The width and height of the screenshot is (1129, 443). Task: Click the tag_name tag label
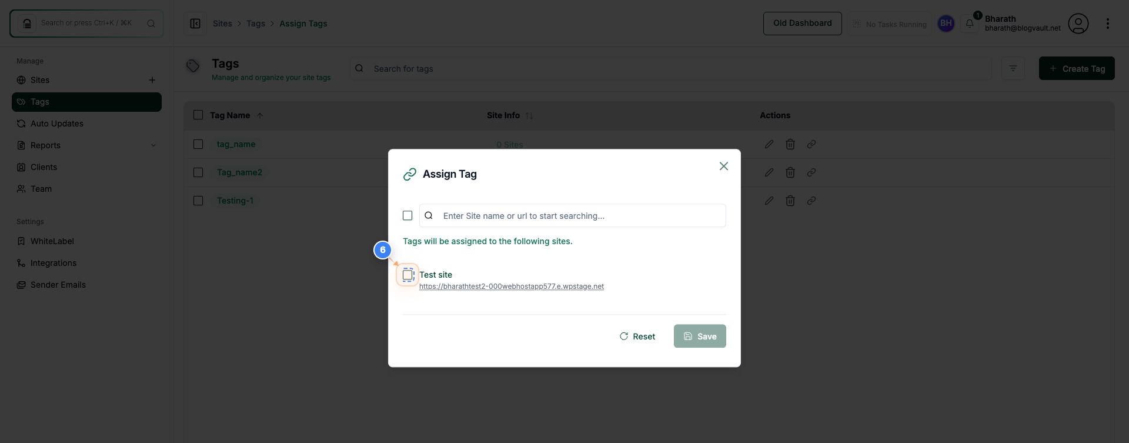pos(236,144)
